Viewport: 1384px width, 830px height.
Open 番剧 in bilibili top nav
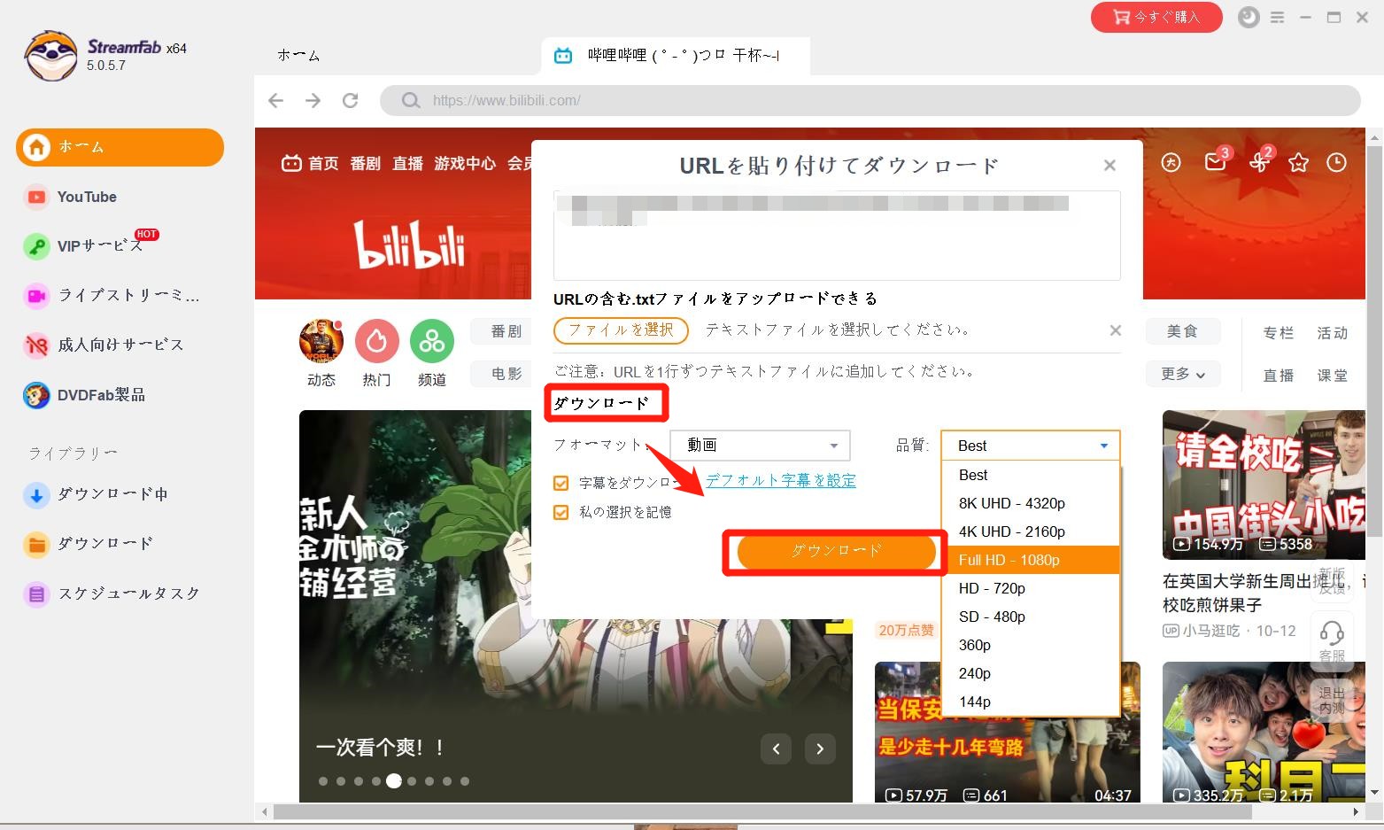[365, 163]
